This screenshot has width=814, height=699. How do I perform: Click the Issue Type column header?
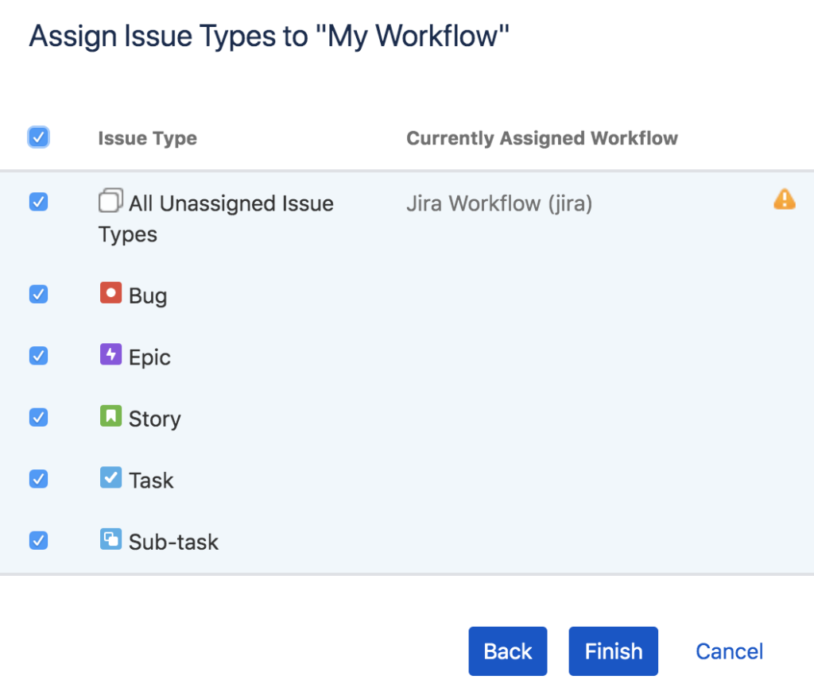click(x=147, y=137)
